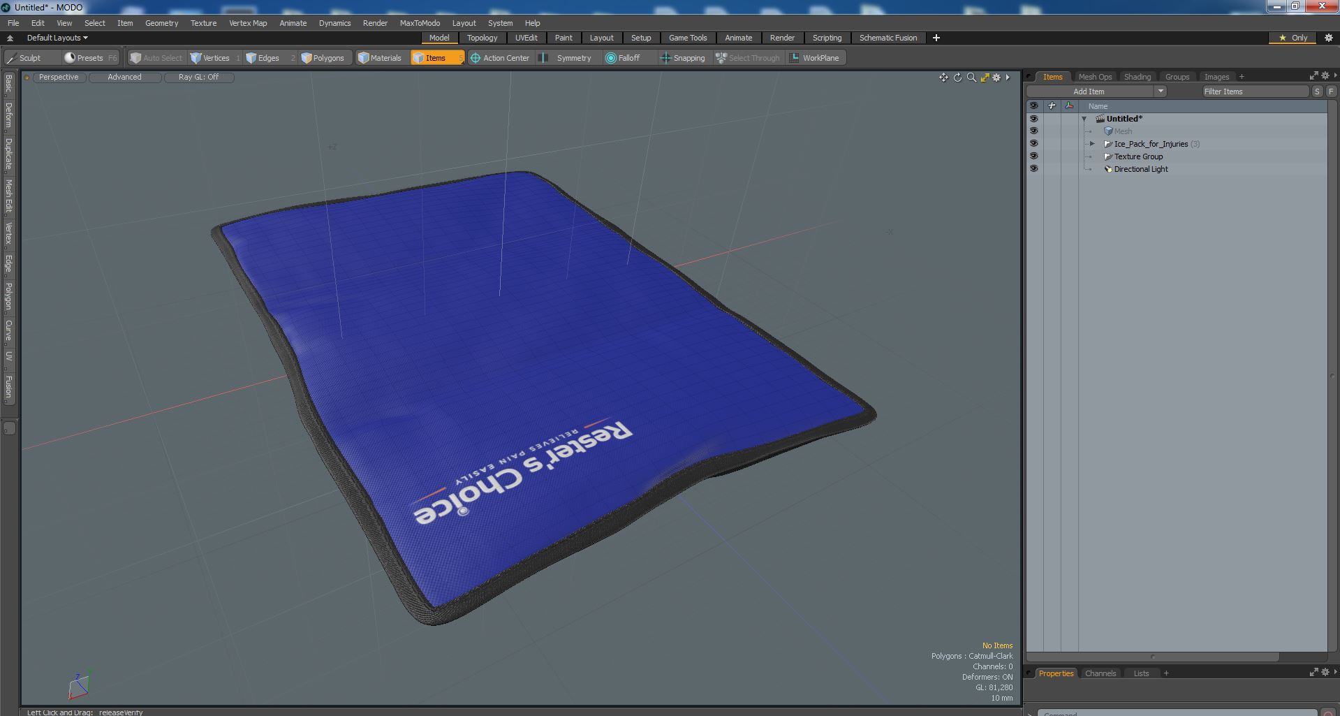
Task: Toggle Auto Select mode
Action: 156,58
